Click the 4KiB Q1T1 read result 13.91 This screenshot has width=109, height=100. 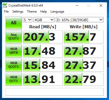(x=43, y=79)
